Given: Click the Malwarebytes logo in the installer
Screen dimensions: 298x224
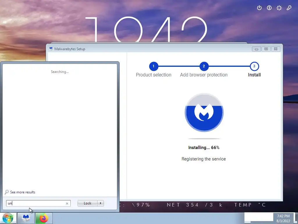Looking at the screenshot, I should point(204,113).
